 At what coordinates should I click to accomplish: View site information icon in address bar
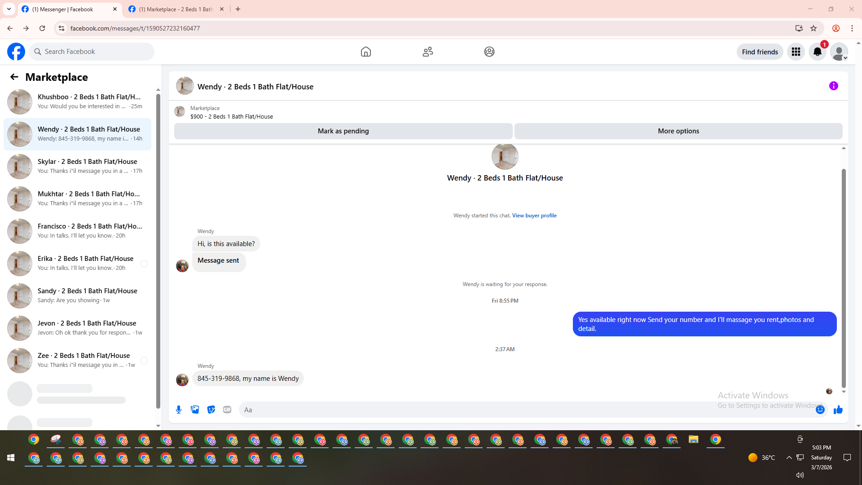click(62, 28)
